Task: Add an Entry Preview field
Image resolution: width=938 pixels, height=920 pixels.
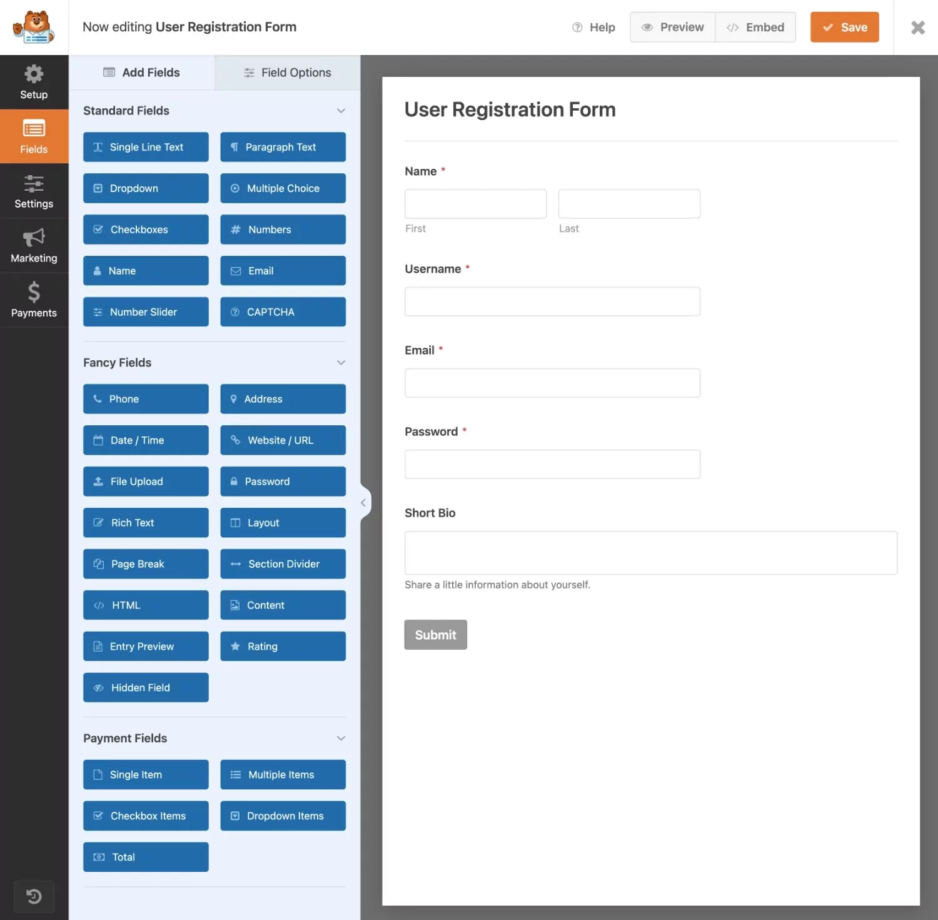Action: (x=146, y=647)
